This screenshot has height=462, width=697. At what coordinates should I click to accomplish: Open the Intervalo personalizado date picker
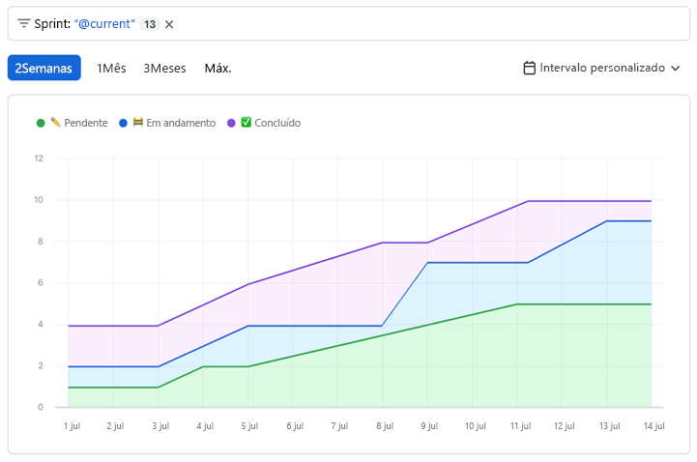(x=602, y=68)
